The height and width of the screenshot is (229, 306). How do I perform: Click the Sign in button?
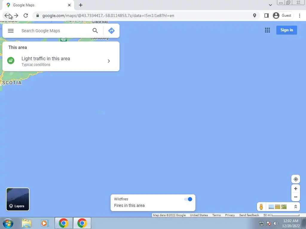pyautogui.click(x=287, y=30)
